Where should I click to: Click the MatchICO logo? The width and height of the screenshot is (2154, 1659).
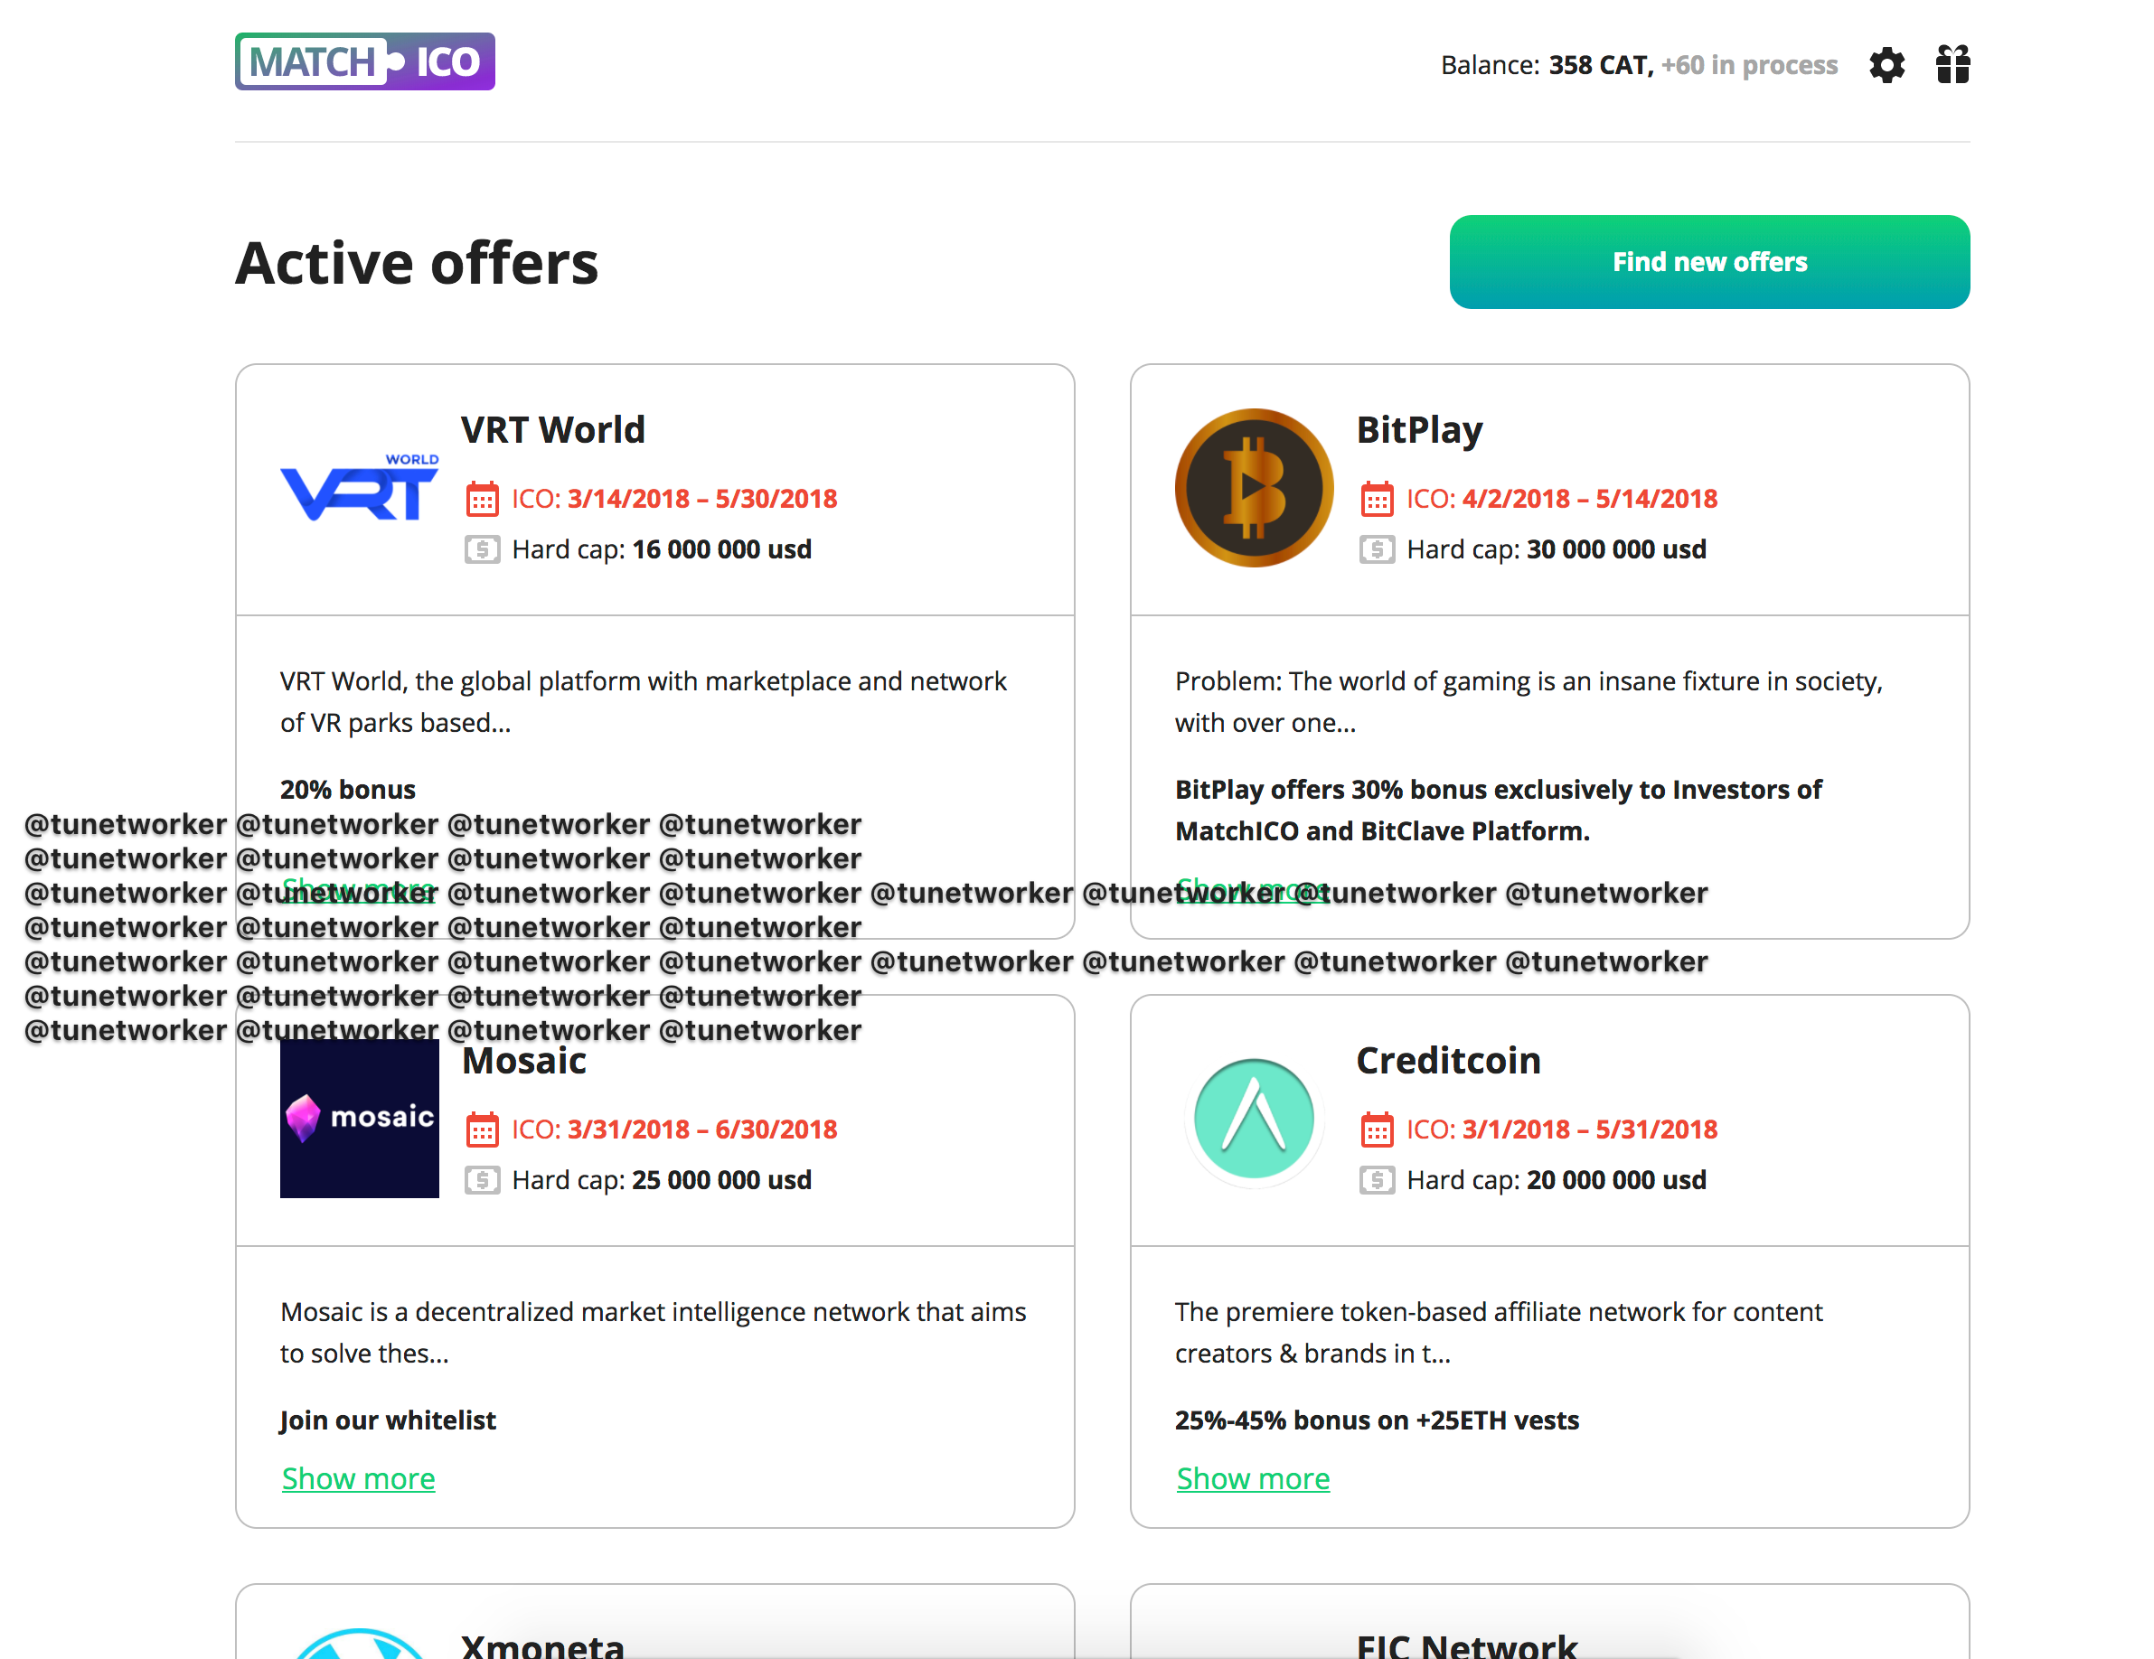coord(364,62)
